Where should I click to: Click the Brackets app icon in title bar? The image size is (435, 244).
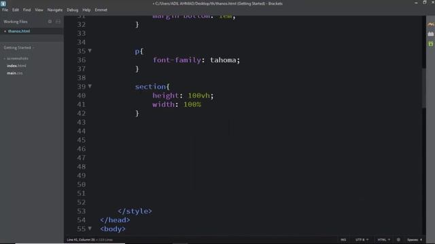pos(3,3)
